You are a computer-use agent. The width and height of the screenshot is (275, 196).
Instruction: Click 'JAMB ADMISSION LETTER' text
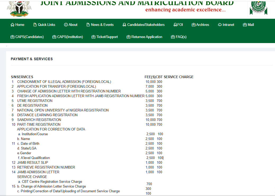[38, 172]
